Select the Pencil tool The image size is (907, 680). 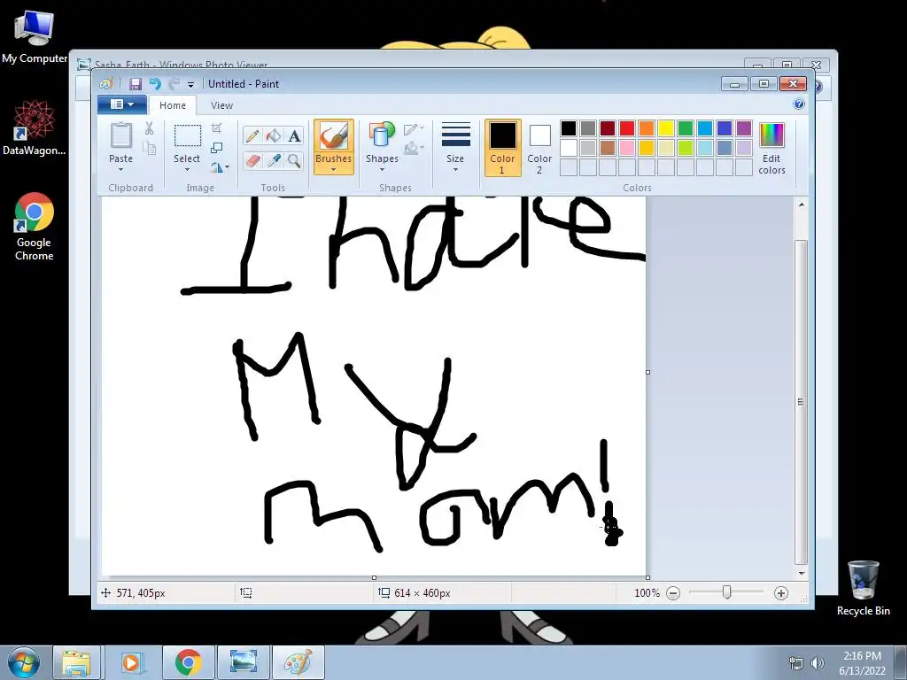click(252, 135)
